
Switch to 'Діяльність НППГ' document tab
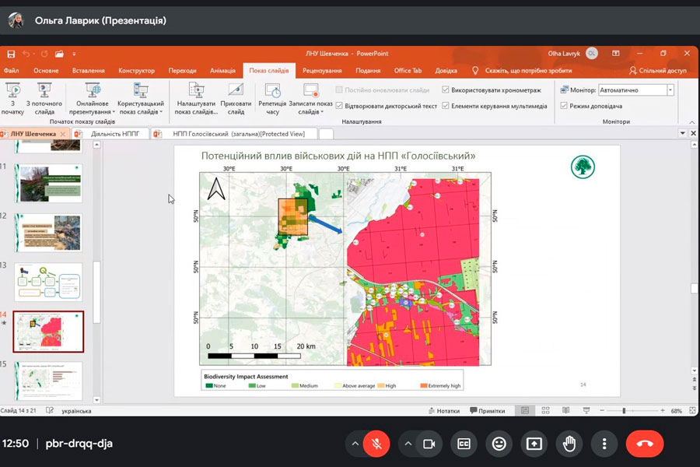coord(114,134)
